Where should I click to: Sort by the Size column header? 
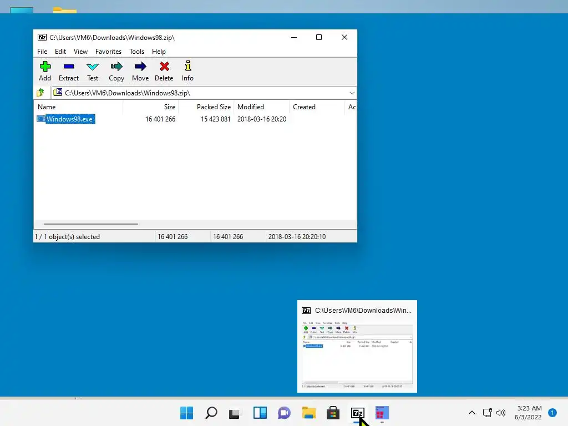(x=151, y=107)
